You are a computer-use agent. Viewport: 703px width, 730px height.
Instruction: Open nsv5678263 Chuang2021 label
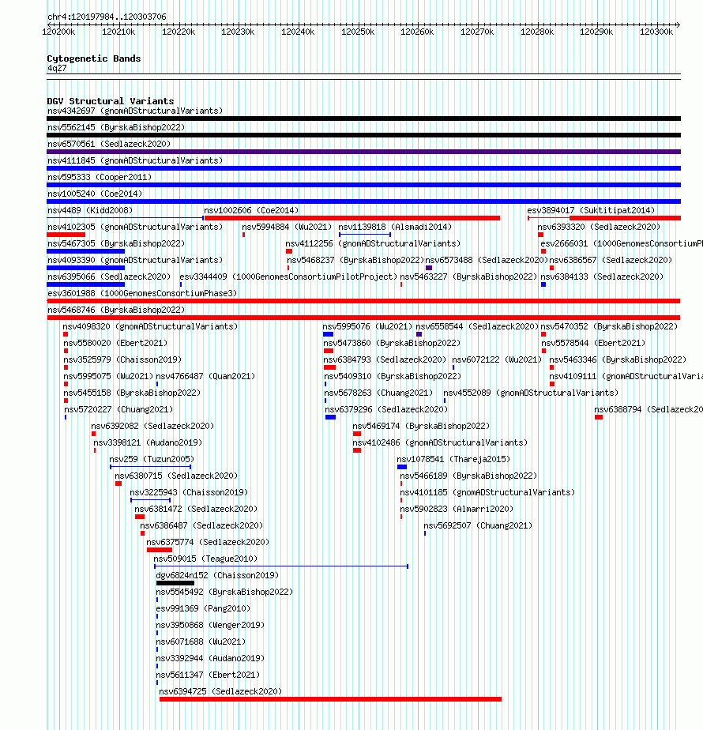pos(378,393)
